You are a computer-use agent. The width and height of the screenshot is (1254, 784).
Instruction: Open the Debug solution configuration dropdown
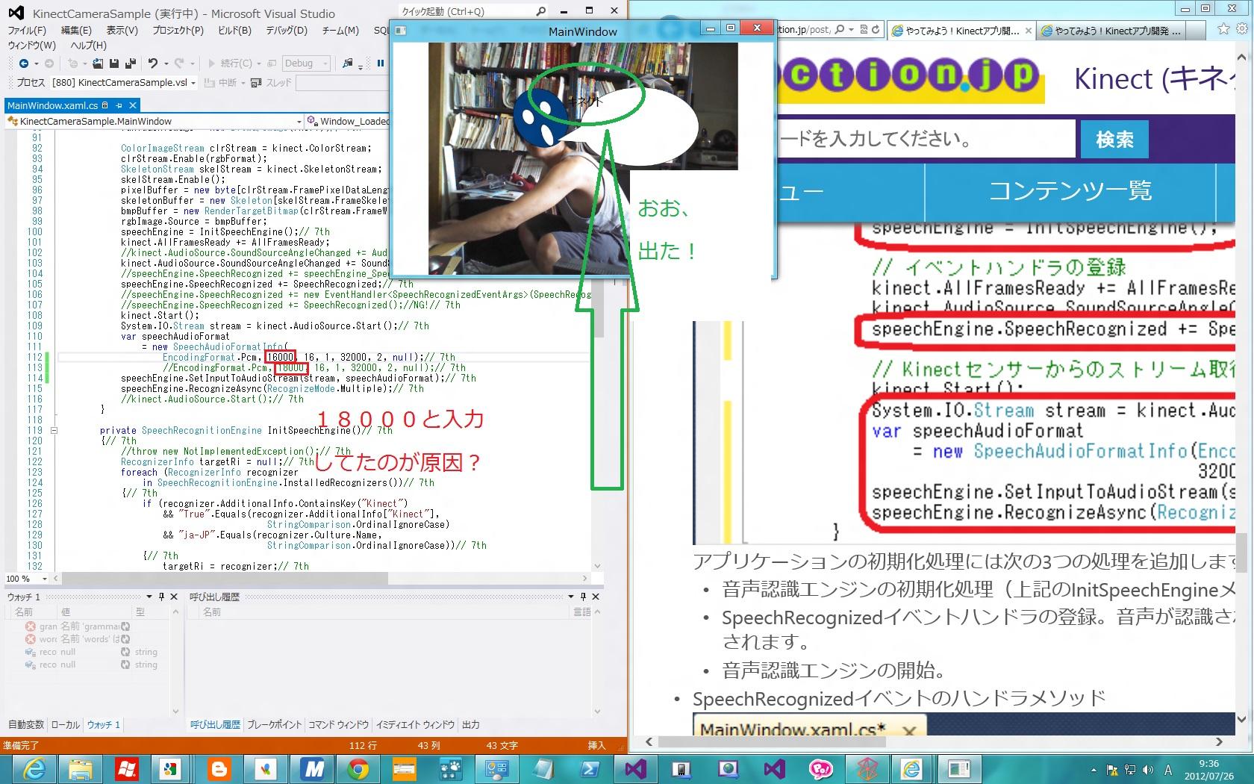pos(306,63)
